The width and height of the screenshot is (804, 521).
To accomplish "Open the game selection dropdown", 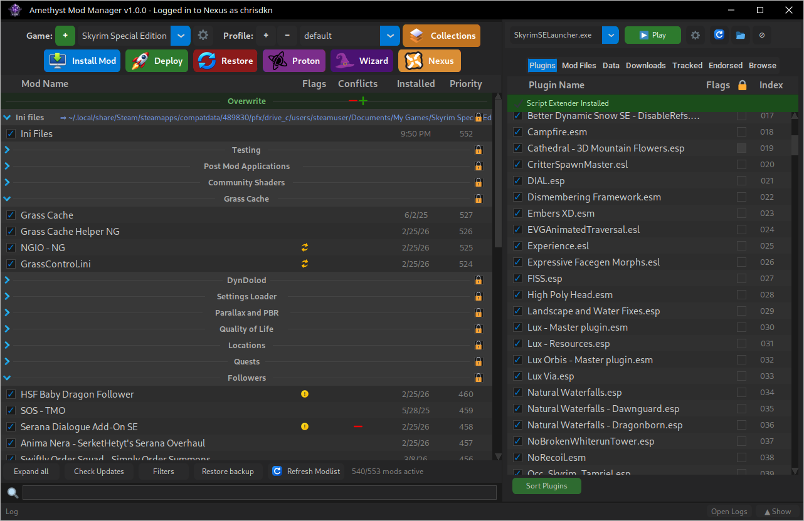I will (x=181, y=36).
